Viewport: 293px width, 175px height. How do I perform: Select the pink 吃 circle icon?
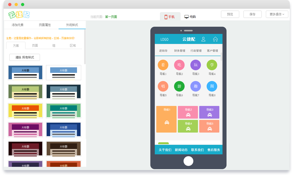click(179, 65)
